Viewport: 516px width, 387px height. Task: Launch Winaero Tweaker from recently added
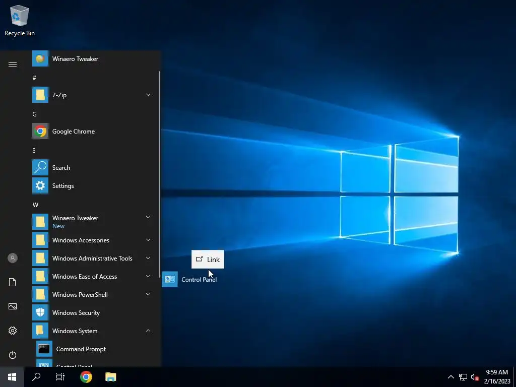pyautogui.click(x=76, y=59)
